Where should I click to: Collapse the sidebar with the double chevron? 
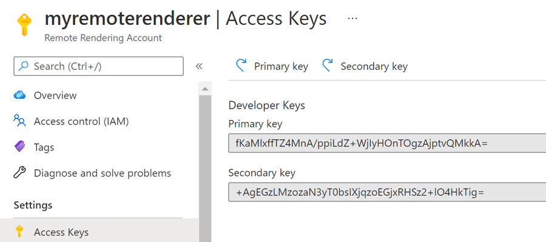[x=199, y=66]
